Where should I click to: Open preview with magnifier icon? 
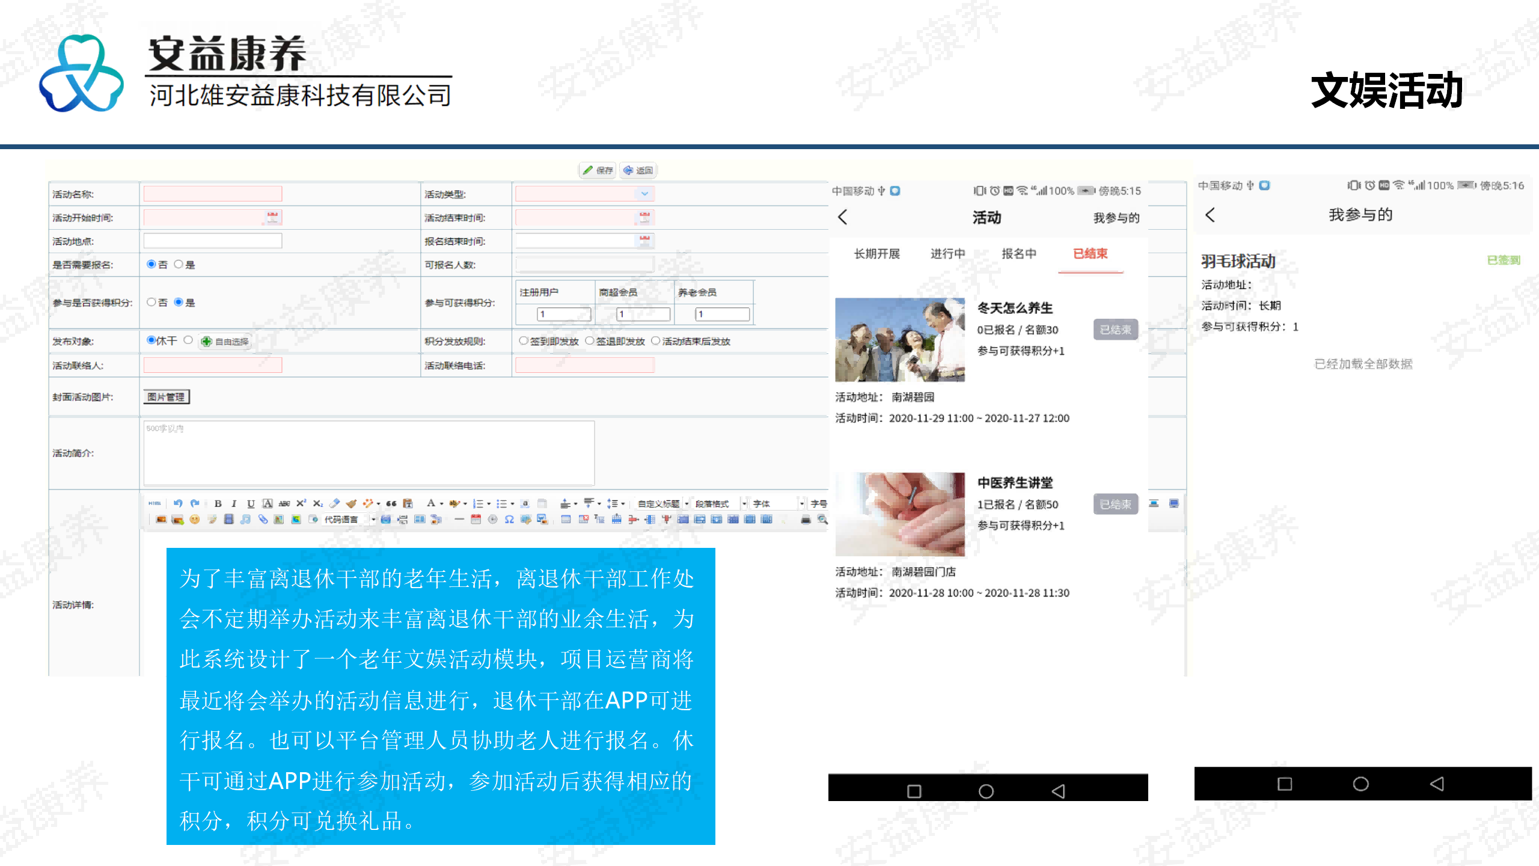822,520
